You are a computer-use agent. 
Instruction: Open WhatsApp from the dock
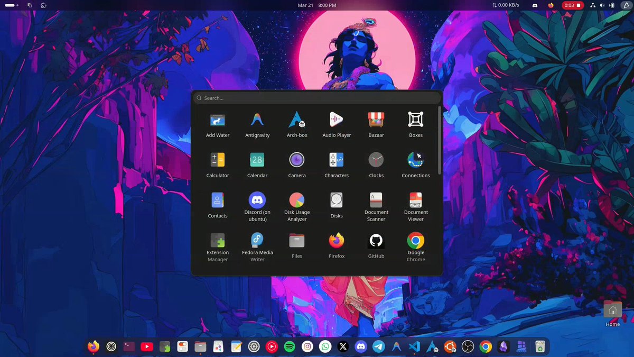325,347
